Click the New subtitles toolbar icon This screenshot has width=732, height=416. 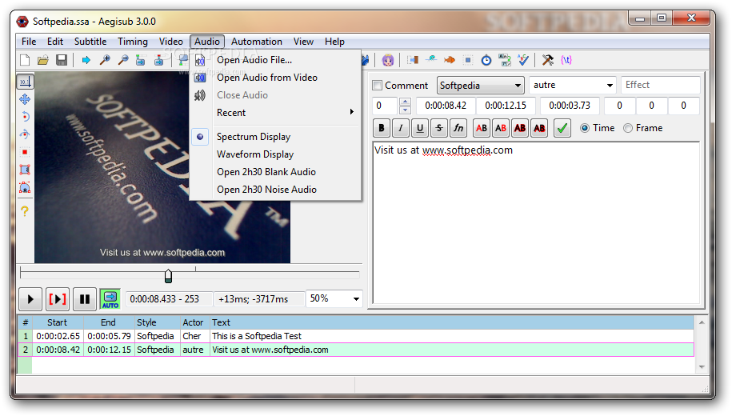[25, 60]
